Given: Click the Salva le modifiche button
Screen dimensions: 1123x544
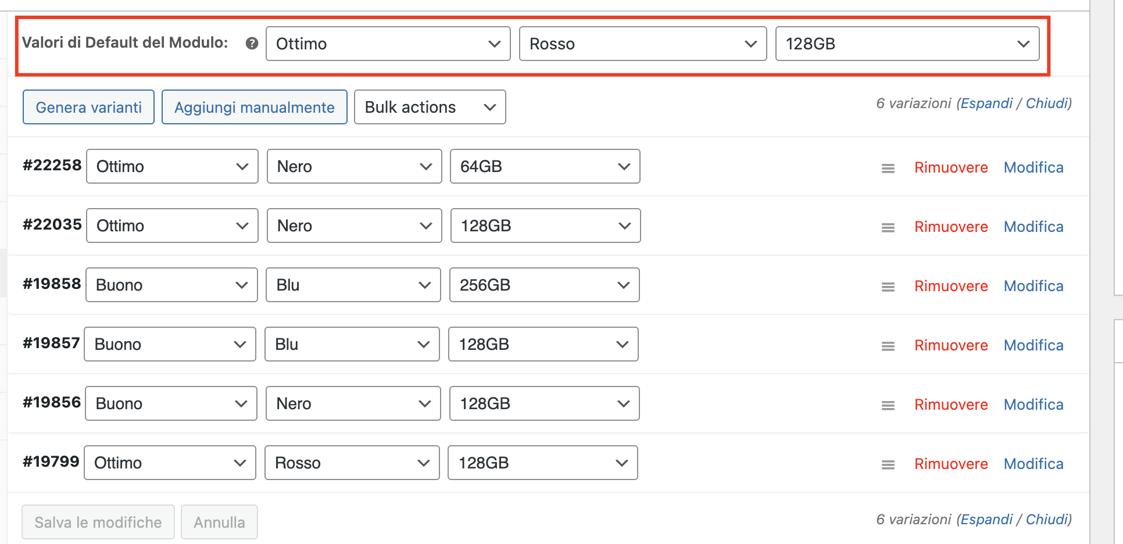Looking at the screenshot, I should click(x=98, y=522).
